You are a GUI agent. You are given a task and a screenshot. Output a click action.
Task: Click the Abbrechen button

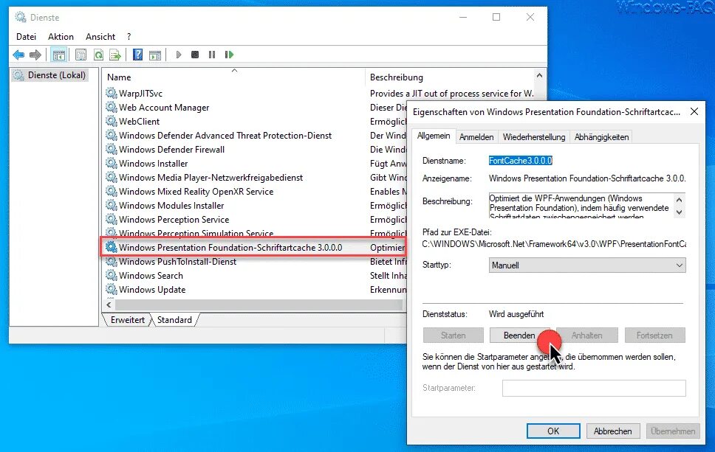tap(613, 431)
